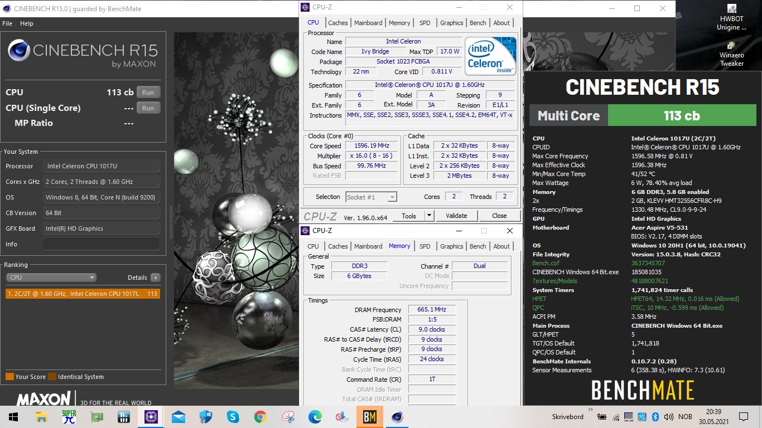
Task: Open SPD tab in lower CPU-Z window
Action: click(425, 246)
